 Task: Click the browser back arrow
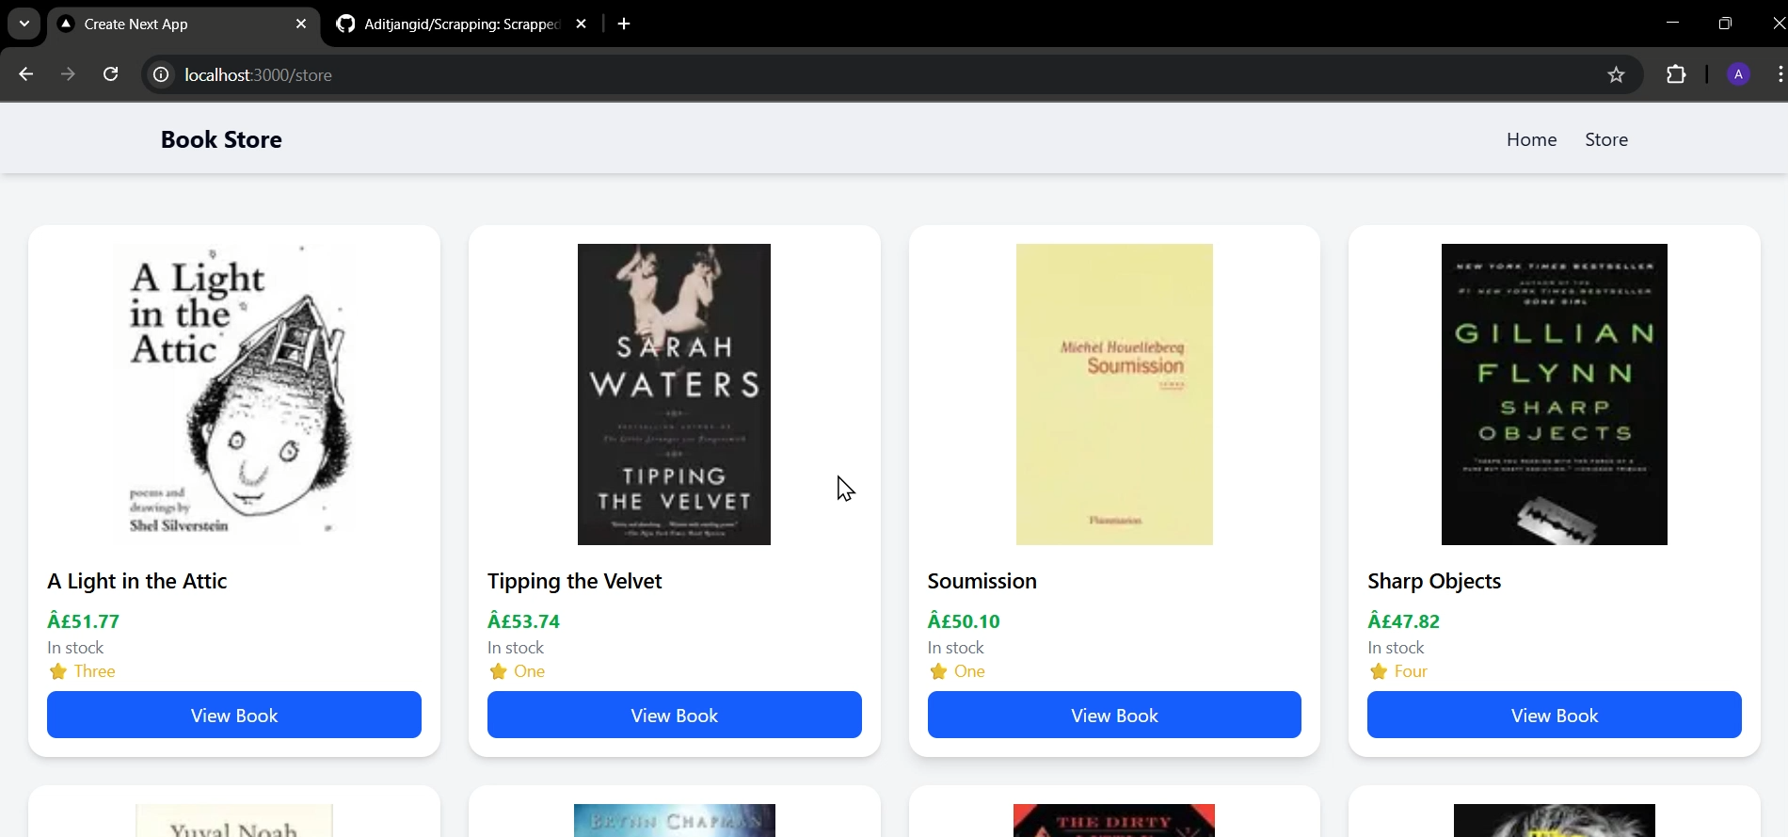26,74
